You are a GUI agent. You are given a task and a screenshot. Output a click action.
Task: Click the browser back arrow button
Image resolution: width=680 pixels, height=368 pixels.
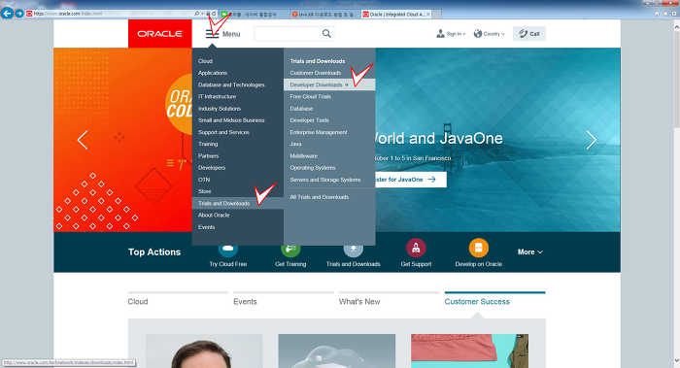click(x=7, y=14)
